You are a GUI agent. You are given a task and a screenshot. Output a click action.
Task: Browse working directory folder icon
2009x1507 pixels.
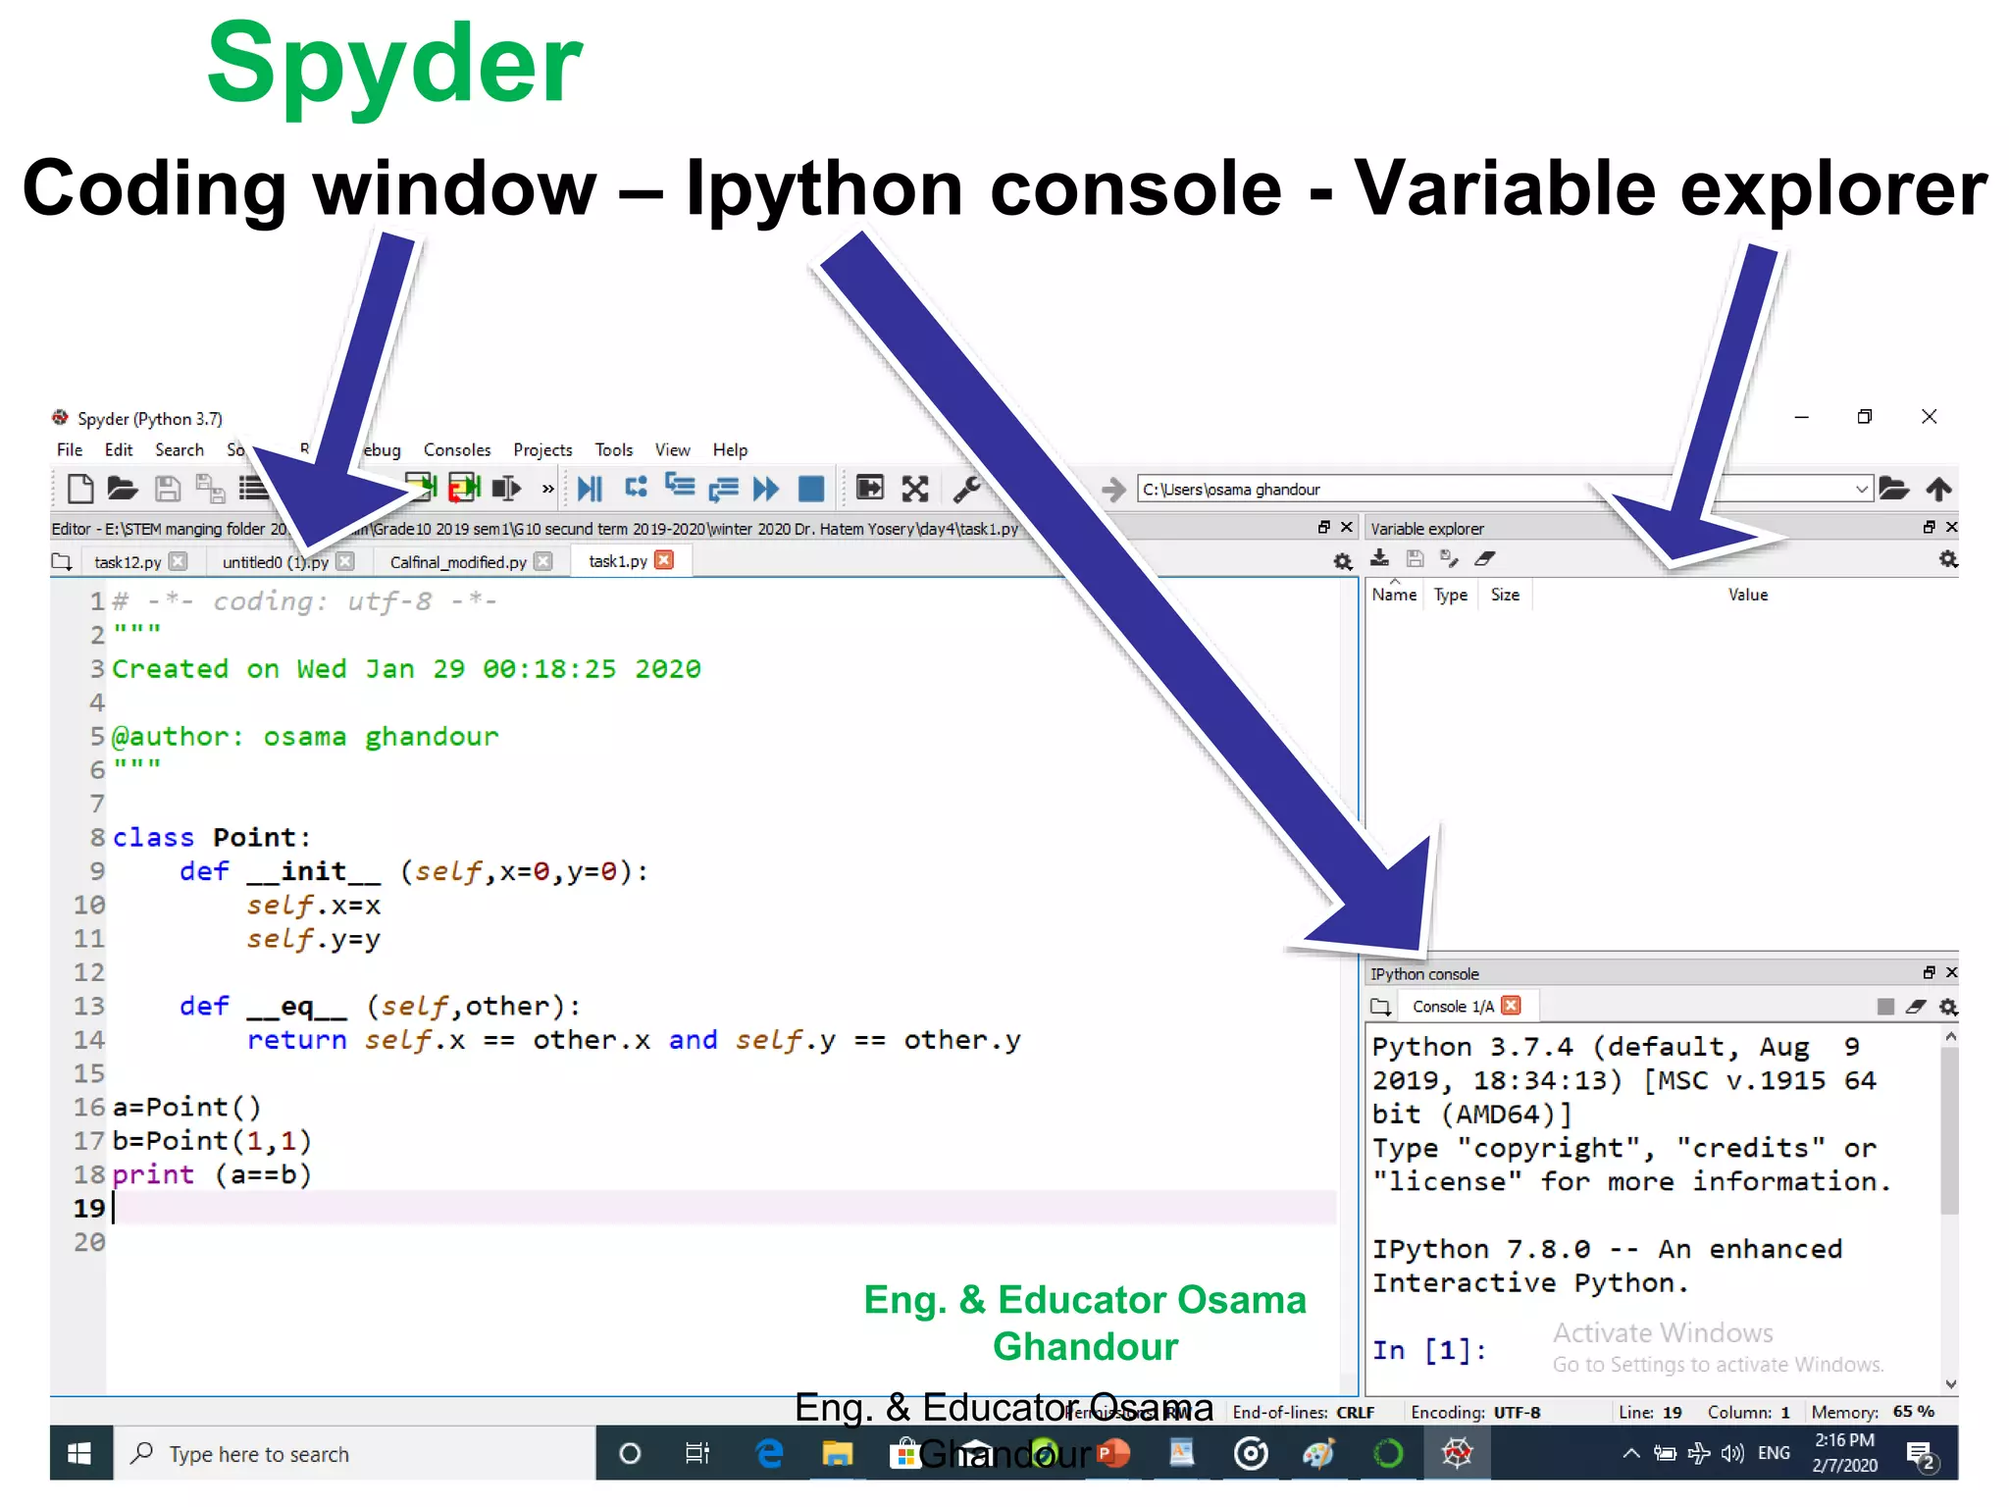pyautogui.click(x=1894, y=488)
